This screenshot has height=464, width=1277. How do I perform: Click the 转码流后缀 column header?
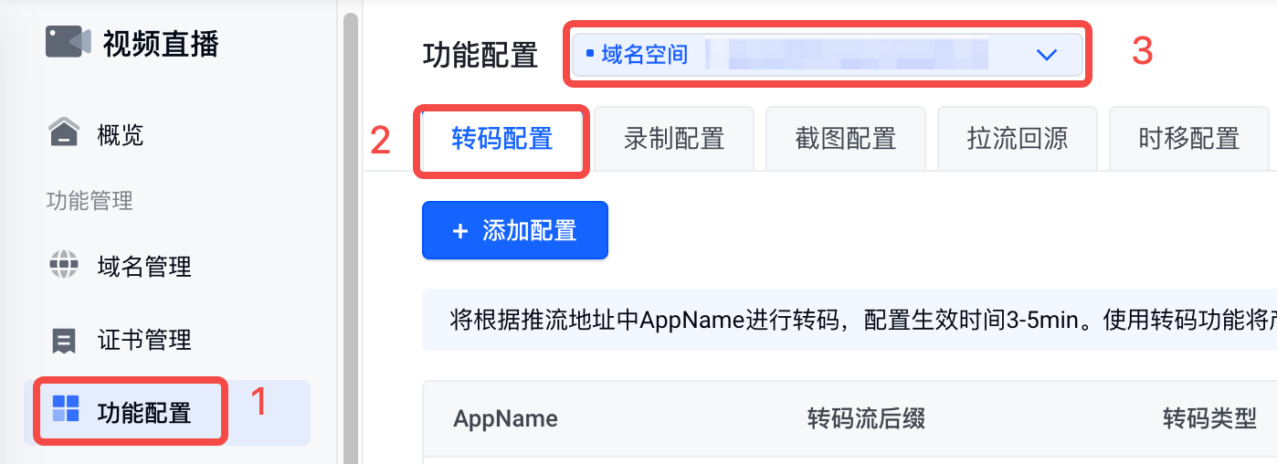(x=866, y=418)
